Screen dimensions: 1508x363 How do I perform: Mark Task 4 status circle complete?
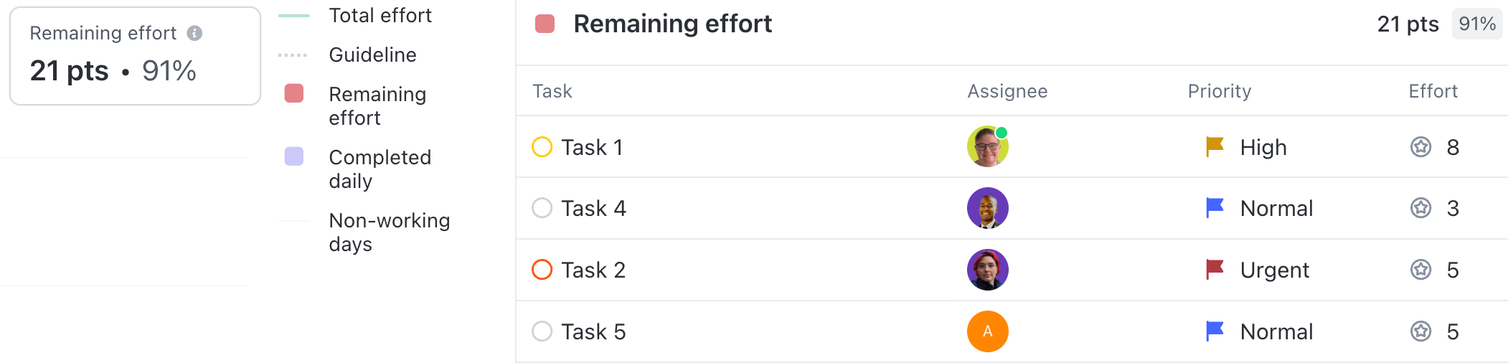(x=542, y=208)
